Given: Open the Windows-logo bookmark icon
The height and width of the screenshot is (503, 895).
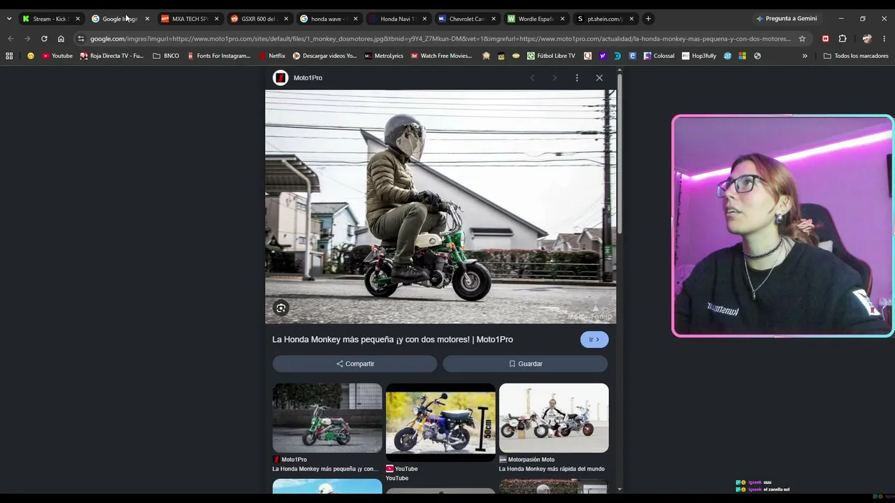Looking at the screenshot, I should point(742,56).
